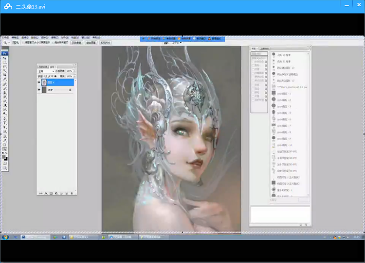Image resolution: width=365 pixels, height=263 pixels.
Task: Open 画笔预设 brush presets section
Action: pyautogui.click(x=259, y=54)
